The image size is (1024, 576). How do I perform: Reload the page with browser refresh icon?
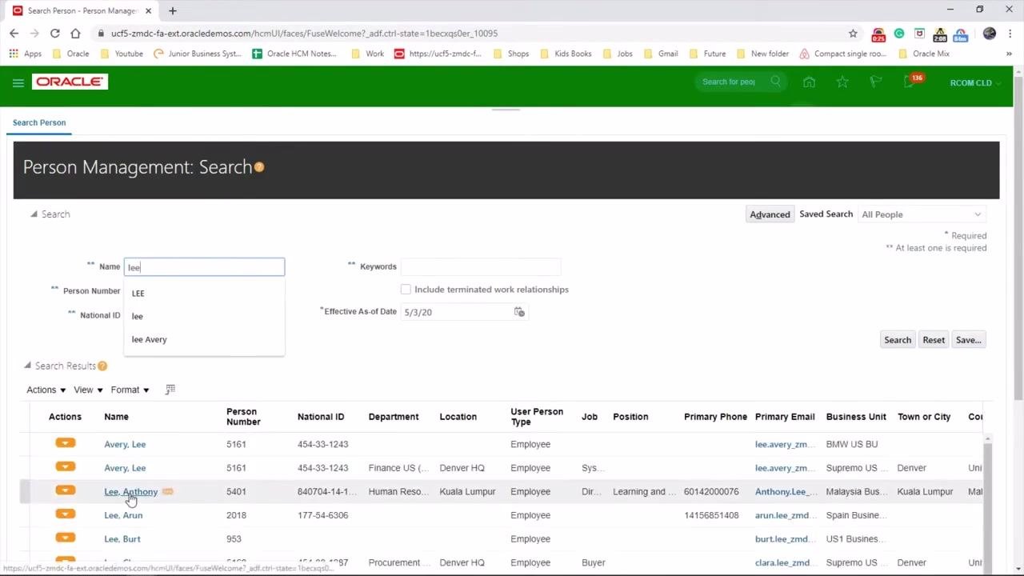[54, 33]
